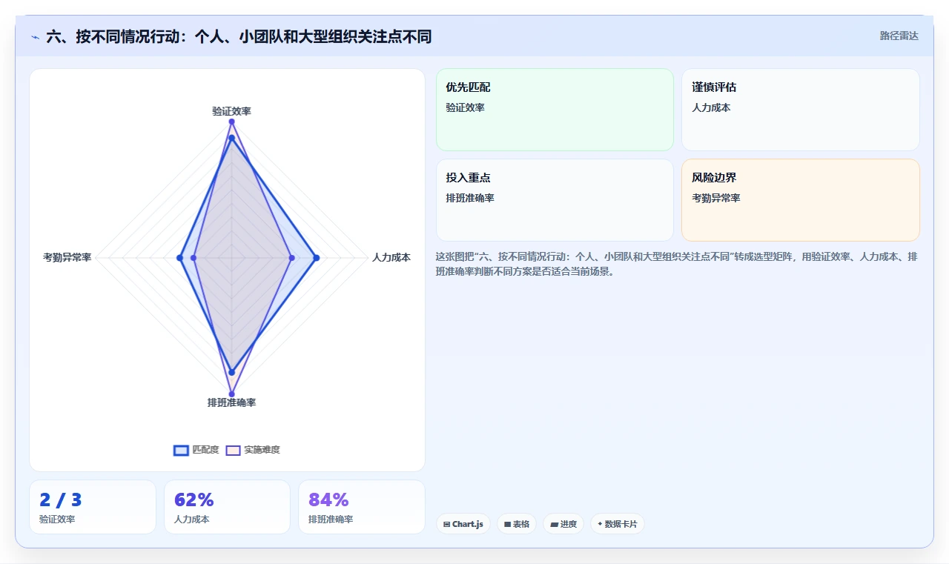The height and width of the screenshot is (564, 949).
Task: Click the diamond icon in the 数据卡片 tag
Action: point(600,524)
